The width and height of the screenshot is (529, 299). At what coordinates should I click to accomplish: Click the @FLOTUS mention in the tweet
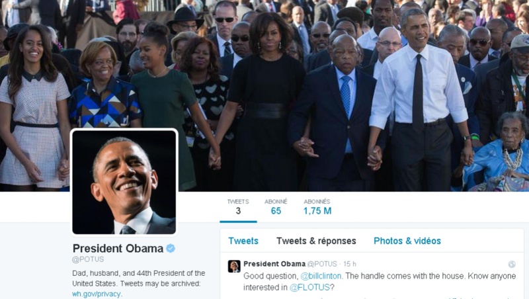tap(309, 288)
